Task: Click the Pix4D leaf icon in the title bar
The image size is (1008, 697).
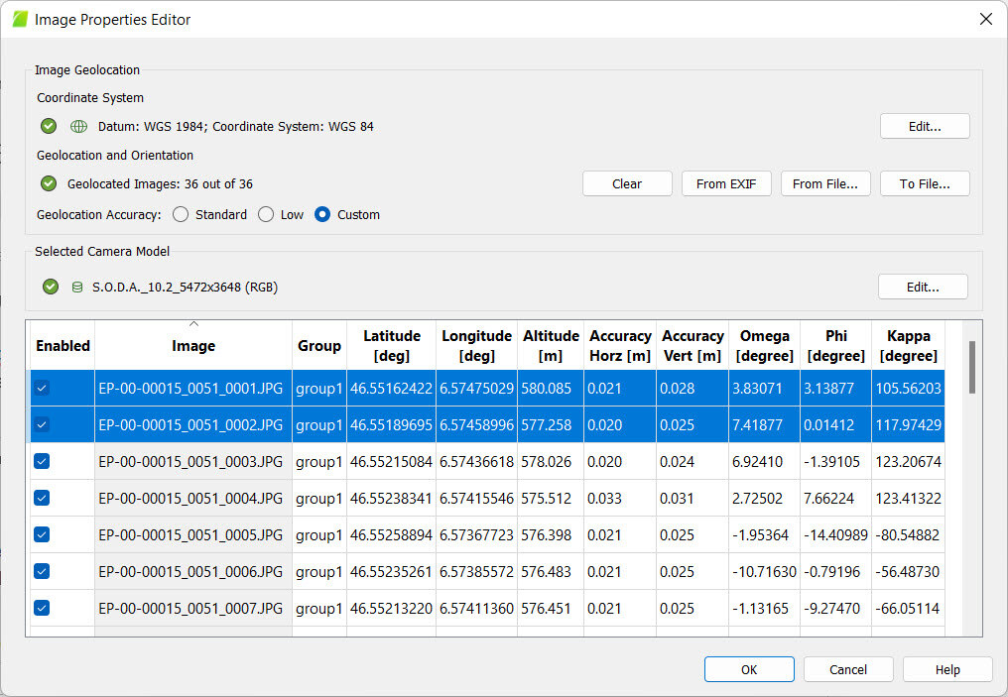Action: tap(19, 18)
